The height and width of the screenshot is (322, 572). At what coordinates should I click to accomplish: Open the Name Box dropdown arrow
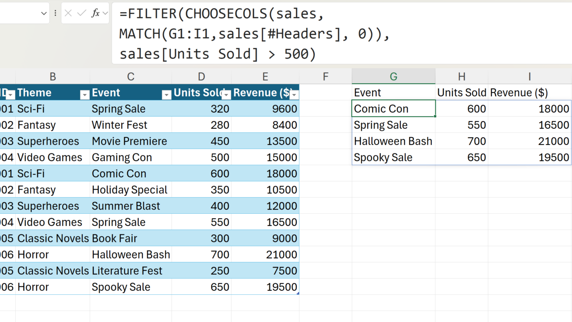[x=44, y=13]
